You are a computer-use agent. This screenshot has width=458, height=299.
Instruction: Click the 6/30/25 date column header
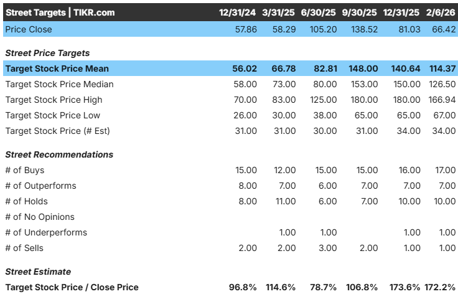(x=320, y=12)
